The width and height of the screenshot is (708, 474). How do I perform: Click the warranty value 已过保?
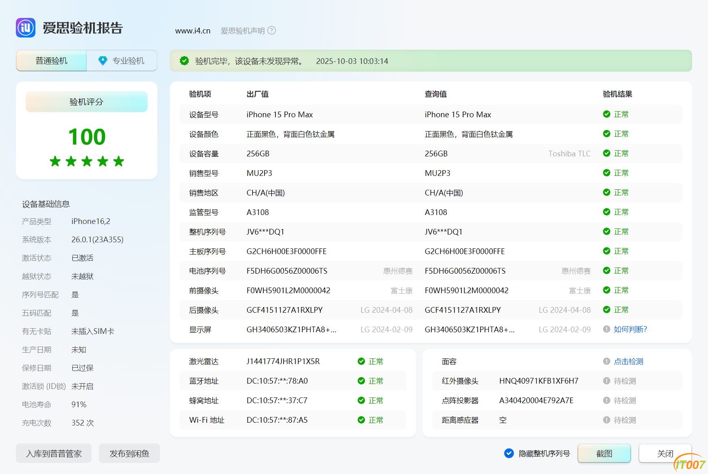tap(82, 368)
